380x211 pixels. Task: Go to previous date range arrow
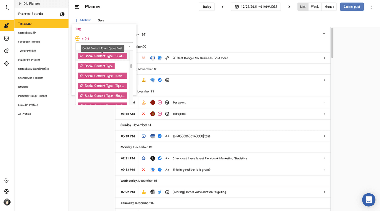pyautogui.click(x=223, y=7)
